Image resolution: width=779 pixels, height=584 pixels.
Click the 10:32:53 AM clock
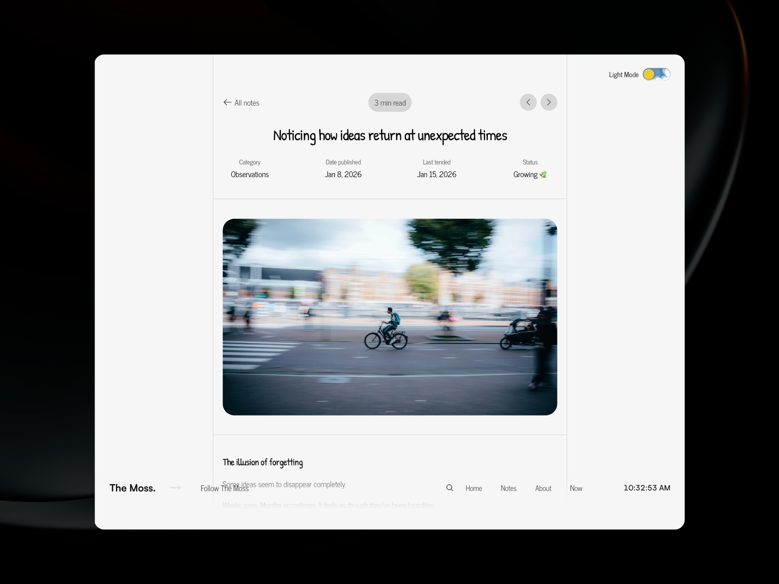coord(647,488)
